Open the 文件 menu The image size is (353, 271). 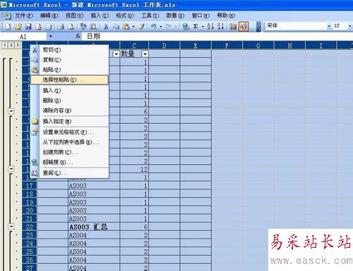coord(24,15)
